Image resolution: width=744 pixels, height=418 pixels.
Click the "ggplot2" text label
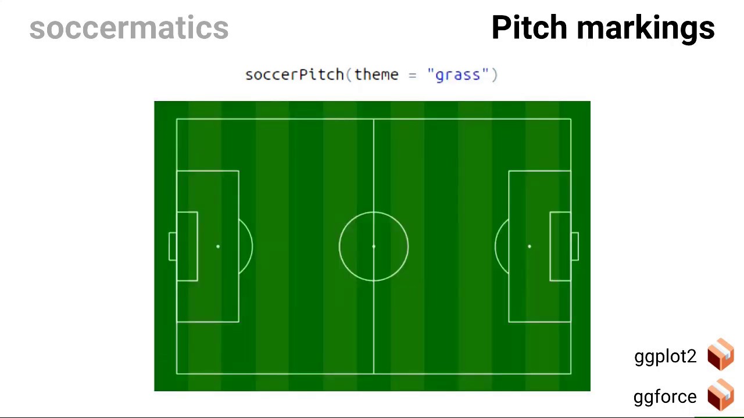[x=665, y=356]
